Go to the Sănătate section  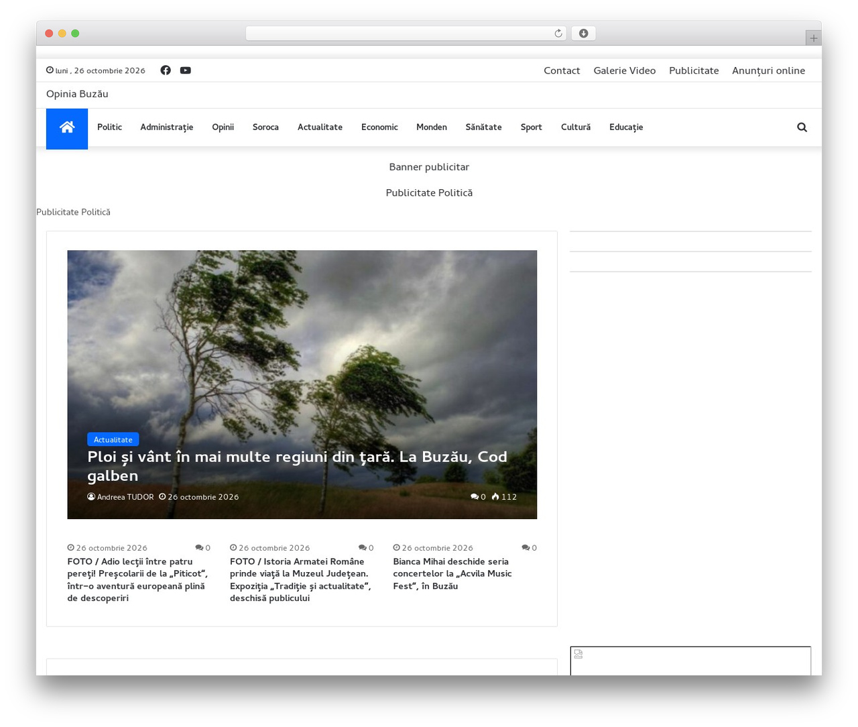[483, 127]
